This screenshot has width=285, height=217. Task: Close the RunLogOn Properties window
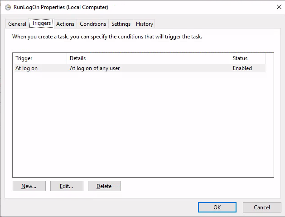coord(279,7)
